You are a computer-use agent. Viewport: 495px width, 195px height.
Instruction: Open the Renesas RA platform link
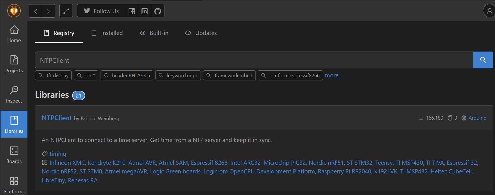click(83, 180)
